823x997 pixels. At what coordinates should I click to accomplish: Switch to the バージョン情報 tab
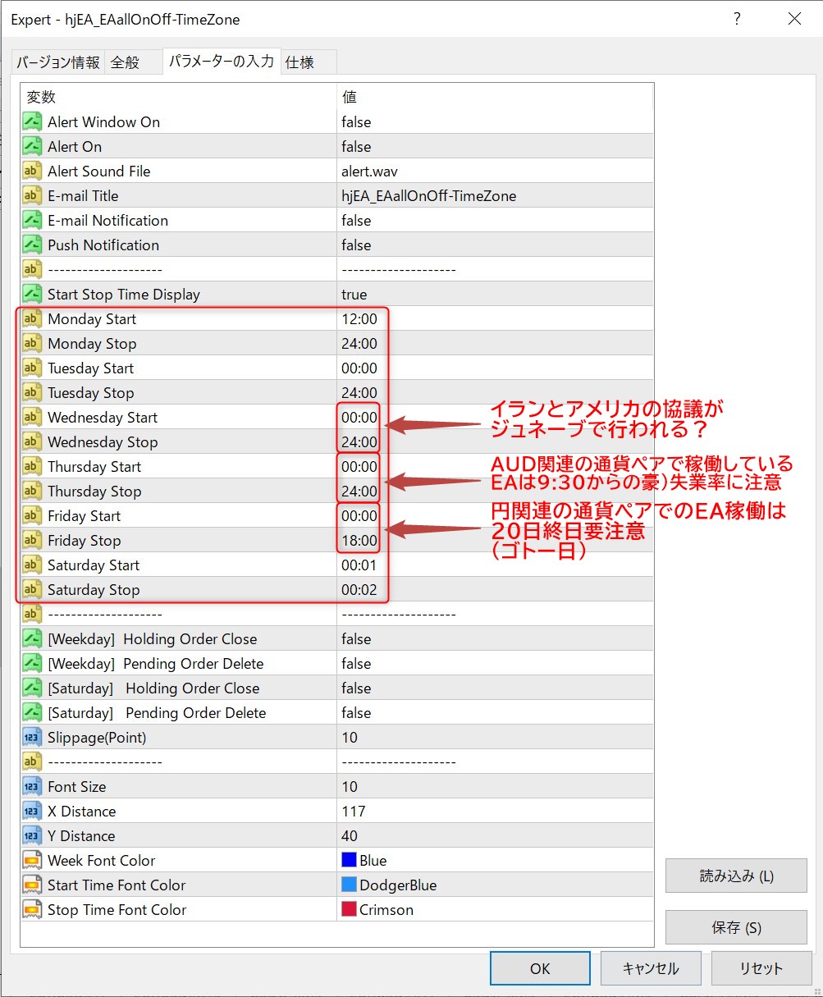tap(58, 62)
